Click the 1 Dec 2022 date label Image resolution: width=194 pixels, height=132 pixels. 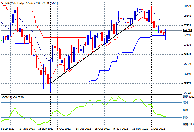[158, 129]
